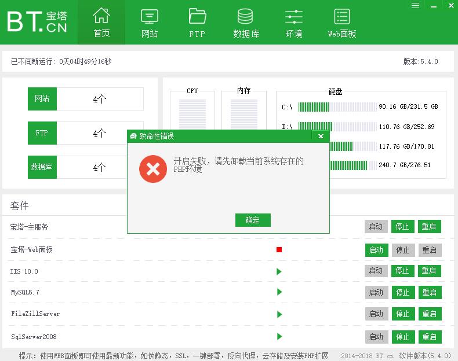Screen dimensions: 458x361
Task: Click the D:\ disk usage bar
Action: (337, 127)
